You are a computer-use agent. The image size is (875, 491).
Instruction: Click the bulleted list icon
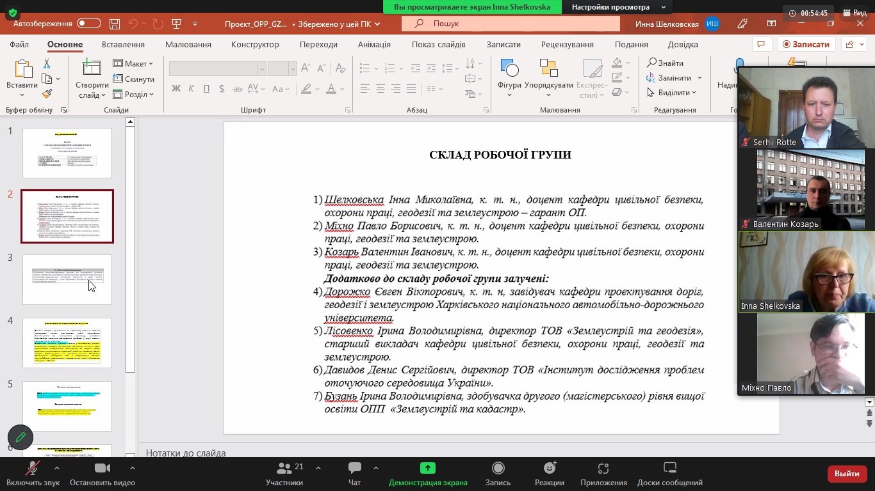[365, 68]
